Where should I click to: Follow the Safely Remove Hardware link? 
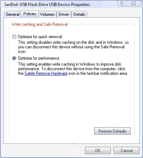pos(46,73)
